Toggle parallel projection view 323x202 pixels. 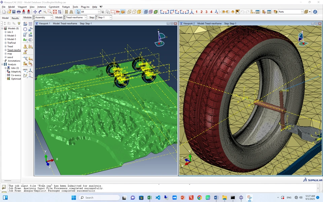[x=66, y=12]
